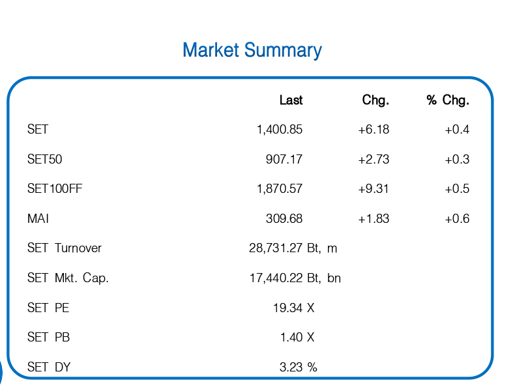Click the Market Summary heading
The width and height of the screenshot is (515, 391).
click(x=252, y=50)
